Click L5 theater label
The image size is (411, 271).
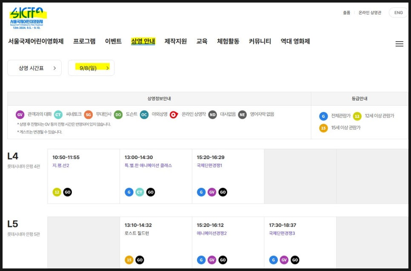pos(13,224)
